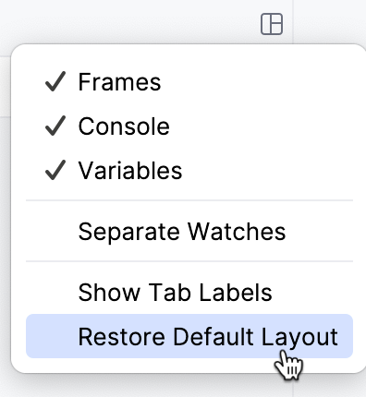Uncheck the Frames view option
This screenshot has height=397, width=366.
coord(189,82)
